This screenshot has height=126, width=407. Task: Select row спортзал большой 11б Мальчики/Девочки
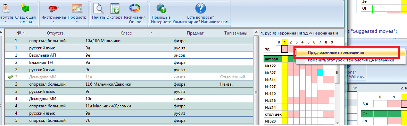129,84
